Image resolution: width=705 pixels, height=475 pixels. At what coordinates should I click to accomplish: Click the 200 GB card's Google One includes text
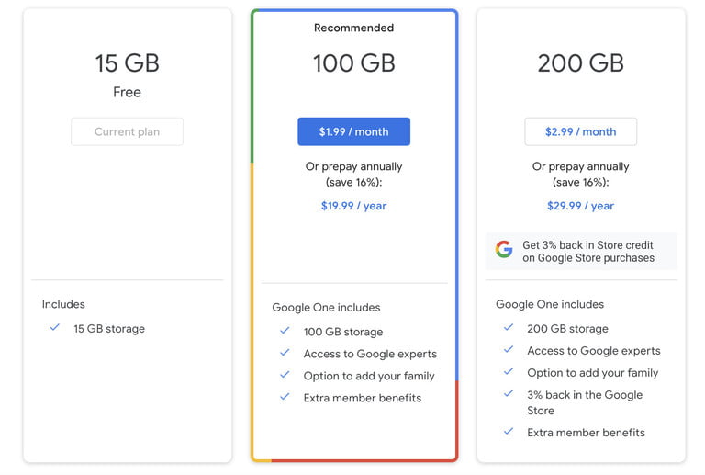(x=550, y=304)
